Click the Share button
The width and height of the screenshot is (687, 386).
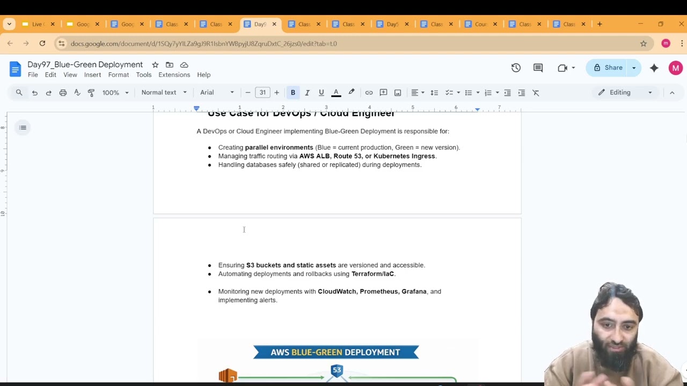(608, 68)
